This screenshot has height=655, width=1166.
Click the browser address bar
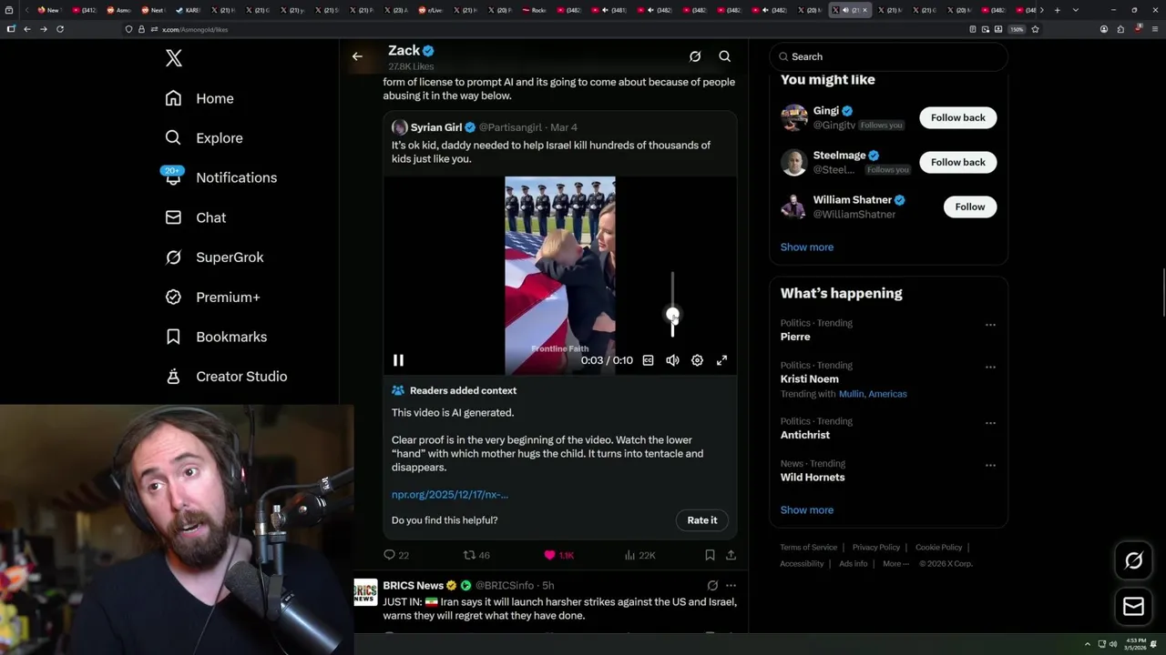[x=547, y=29]
